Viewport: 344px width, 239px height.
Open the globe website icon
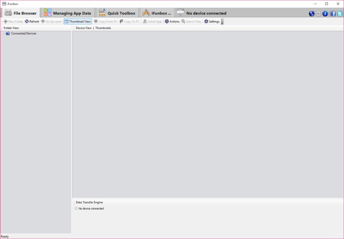[311, 13]
